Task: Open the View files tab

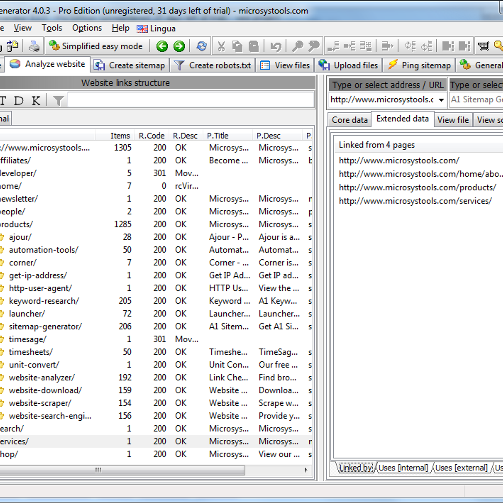Action: [x=285, y=65]
